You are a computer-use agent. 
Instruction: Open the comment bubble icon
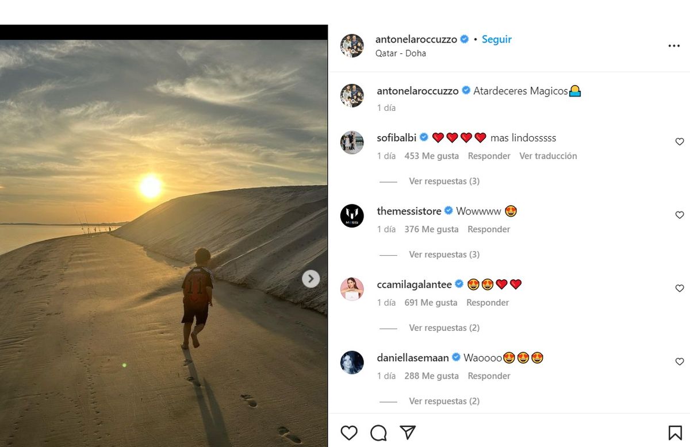point(378,433)
